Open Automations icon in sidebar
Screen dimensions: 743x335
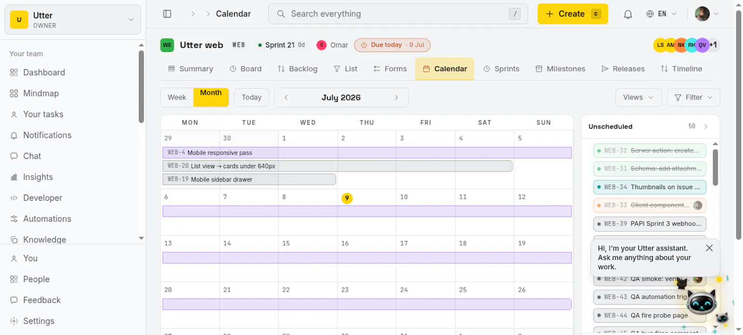click(x=14, y=219)
